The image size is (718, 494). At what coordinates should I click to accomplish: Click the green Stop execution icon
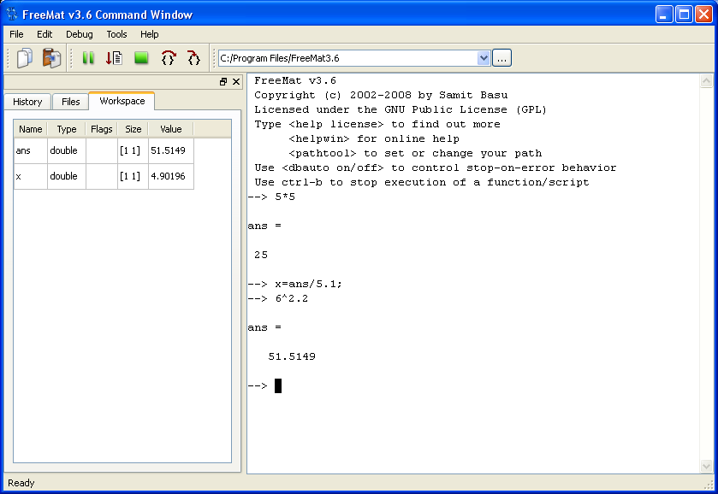click(141, 58)
